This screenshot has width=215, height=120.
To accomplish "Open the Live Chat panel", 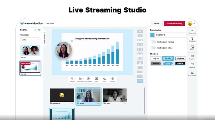I will pyautogui.click(x=192, y=65).
